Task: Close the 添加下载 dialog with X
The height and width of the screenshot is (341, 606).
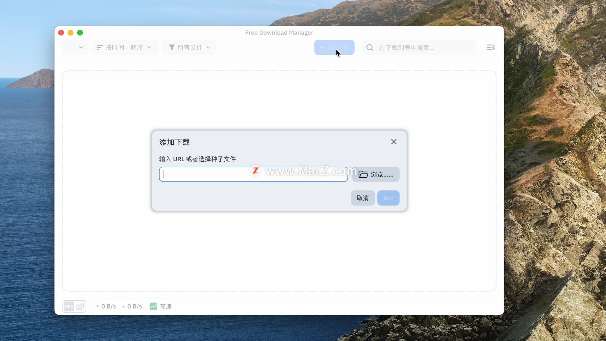Action: pyautogui.click(x=394, y=142)
